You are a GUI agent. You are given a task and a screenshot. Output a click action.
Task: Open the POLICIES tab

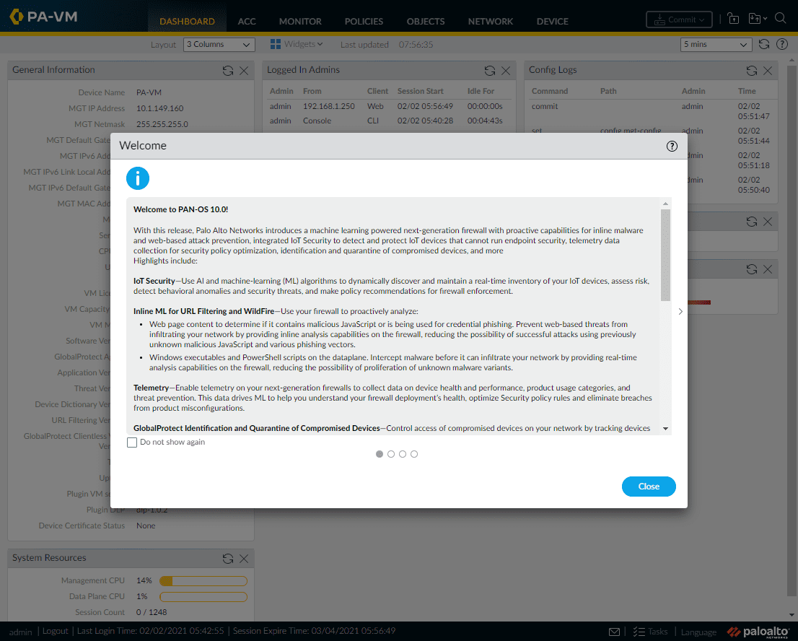[x=364, y=22]
